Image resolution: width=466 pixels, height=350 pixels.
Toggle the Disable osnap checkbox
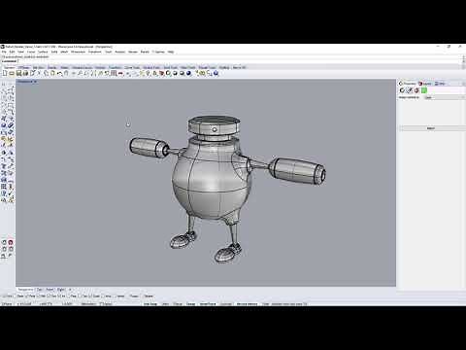(148, 296)
